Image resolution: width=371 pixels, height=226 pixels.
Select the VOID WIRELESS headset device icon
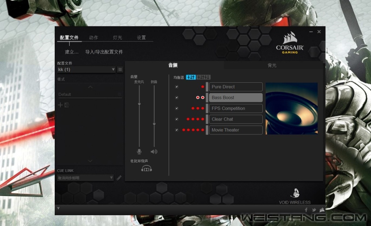295,193
